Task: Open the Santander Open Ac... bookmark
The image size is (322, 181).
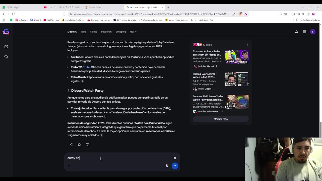Action: coord(99,20)
